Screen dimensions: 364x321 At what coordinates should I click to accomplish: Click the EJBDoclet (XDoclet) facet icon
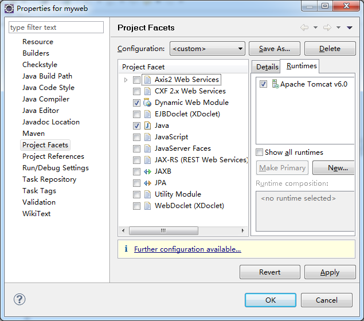[x=147, y=114]
